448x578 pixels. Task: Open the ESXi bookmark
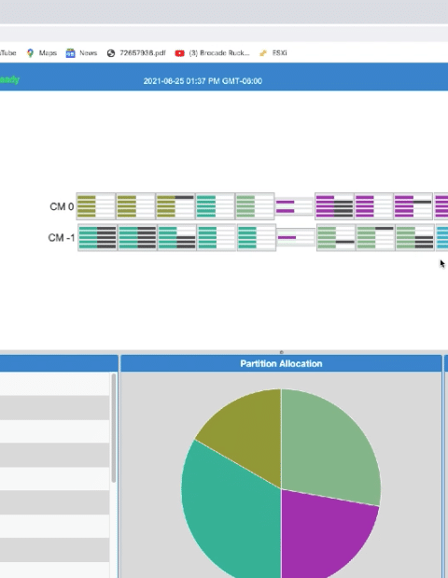[273, 53]
